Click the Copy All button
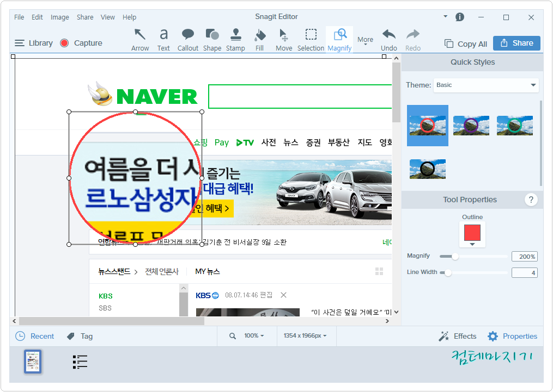 tap(465, 43)
